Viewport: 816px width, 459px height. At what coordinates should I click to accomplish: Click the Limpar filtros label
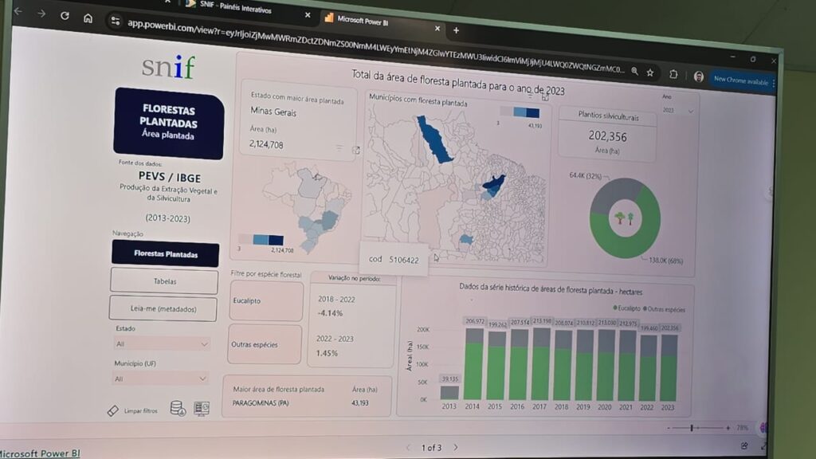tap(140, 410)
